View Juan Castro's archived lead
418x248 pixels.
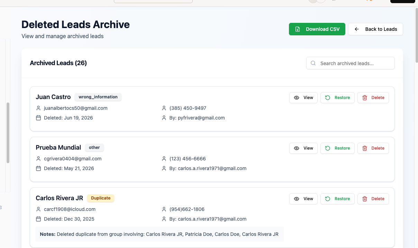click(303, 98)
